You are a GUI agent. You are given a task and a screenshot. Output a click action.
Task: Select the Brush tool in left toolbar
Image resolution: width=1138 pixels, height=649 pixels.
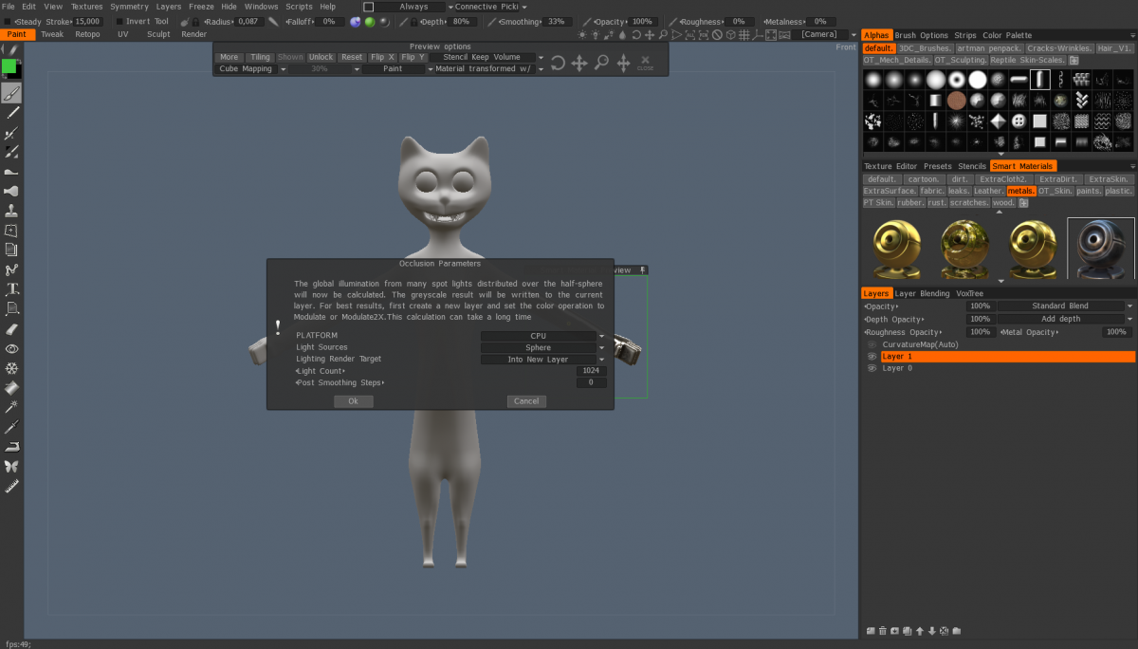[x=11, y=93]
